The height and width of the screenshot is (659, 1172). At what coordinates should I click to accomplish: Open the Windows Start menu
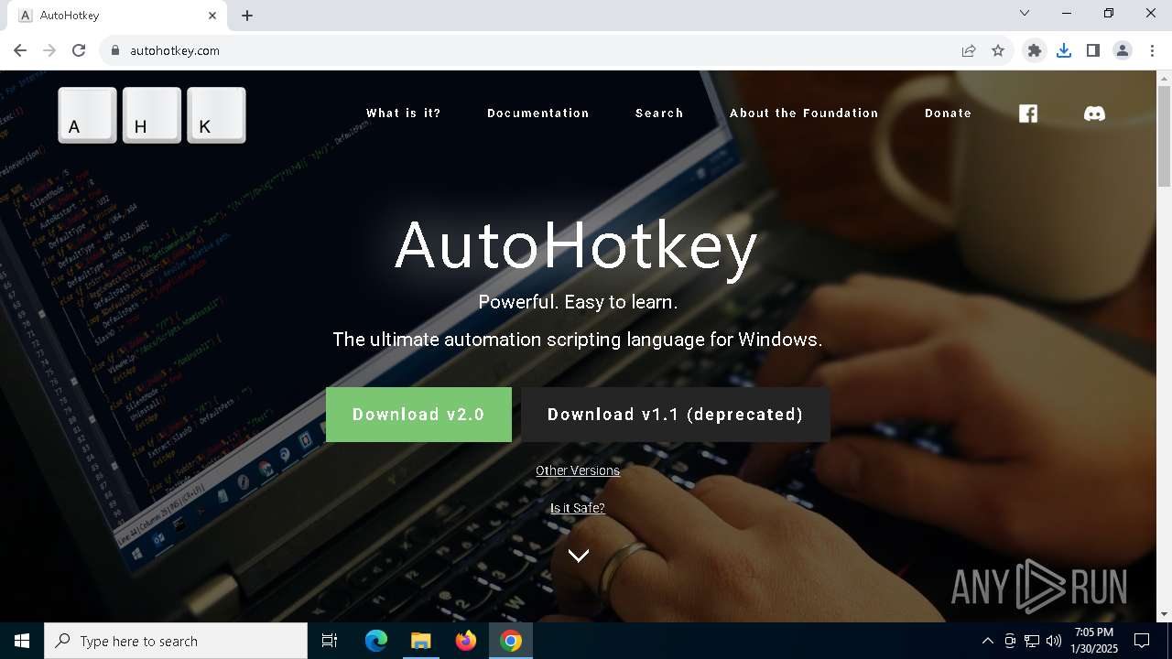(x=22, y=641)
